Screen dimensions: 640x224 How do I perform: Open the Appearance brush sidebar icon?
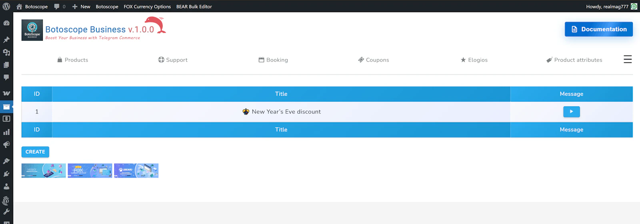point(6,161)
